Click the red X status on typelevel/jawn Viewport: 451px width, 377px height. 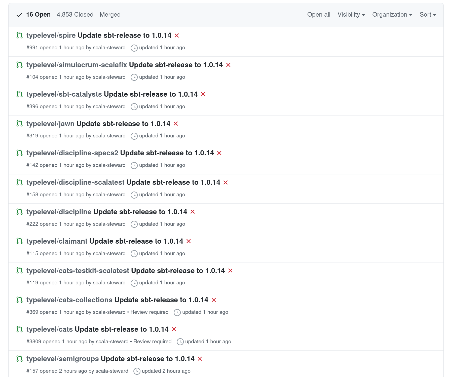click(x=176, y=124)
